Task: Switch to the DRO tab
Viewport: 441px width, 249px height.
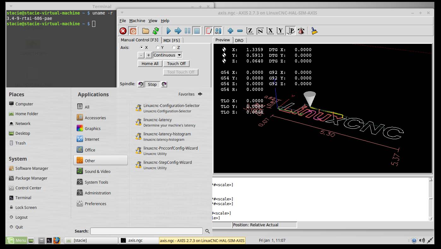Action: coord(239,40)
